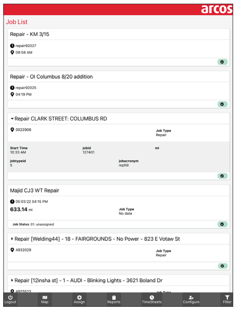
Task: Click the 0022906 location number
Action: click(x=23, y=130)
